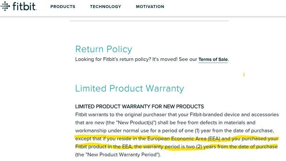Follow the Terms of Sale link
This screenshot has width=286, height=161.
point(213,59)
